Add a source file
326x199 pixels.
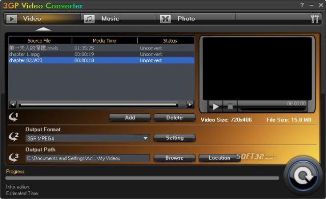click(x=130, y=118)
